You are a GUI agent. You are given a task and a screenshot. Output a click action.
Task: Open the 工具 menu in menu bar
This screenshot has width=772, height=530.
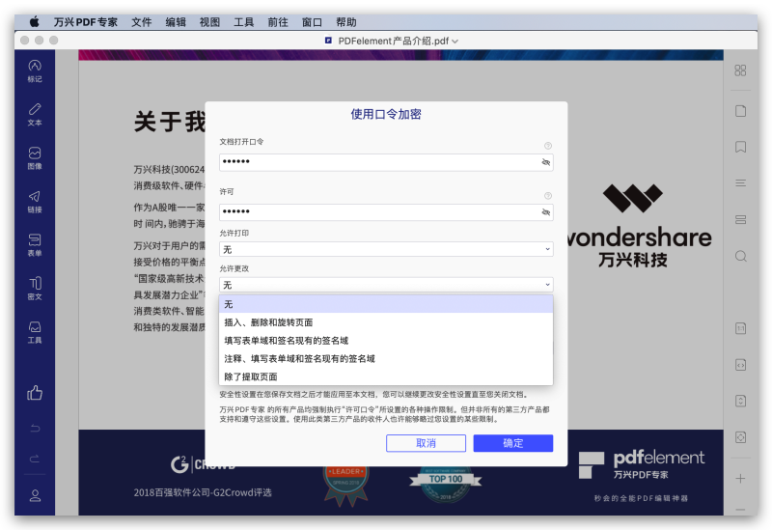coord(244,22)
